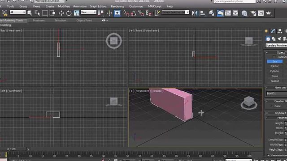
Task: Select the Shapes category icon
Action: pos(274,39)
